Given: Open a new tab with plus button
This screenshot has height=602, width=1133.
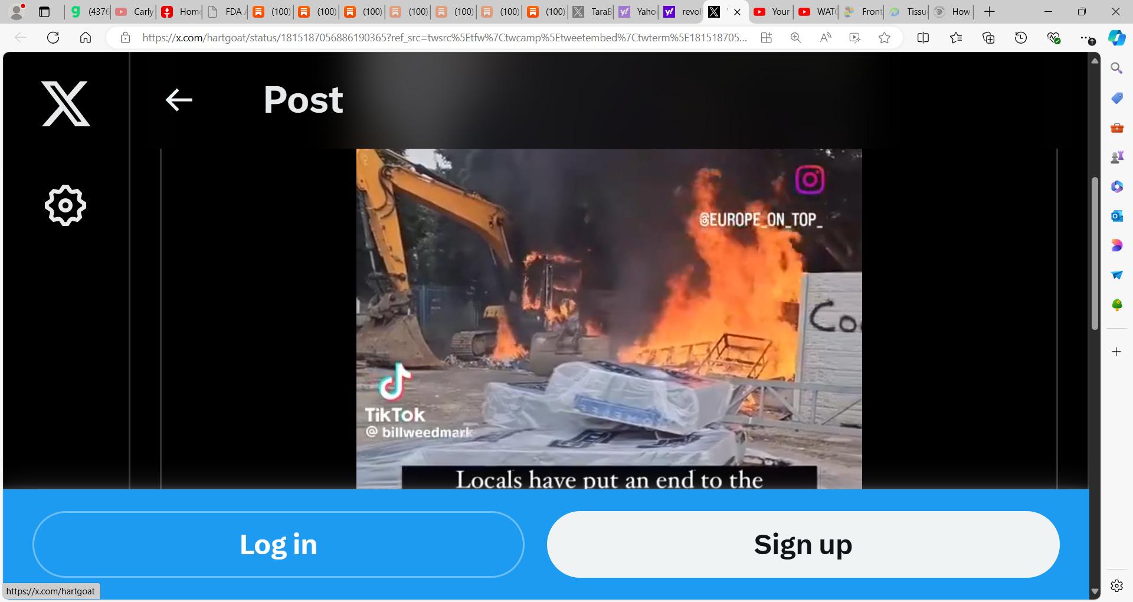Looking at the screenshot, I should click(x=990, y=11).
